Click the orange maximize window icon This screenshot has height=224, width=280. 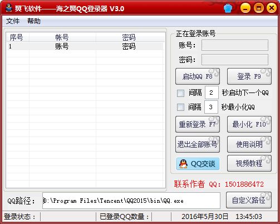coord(259,8)
